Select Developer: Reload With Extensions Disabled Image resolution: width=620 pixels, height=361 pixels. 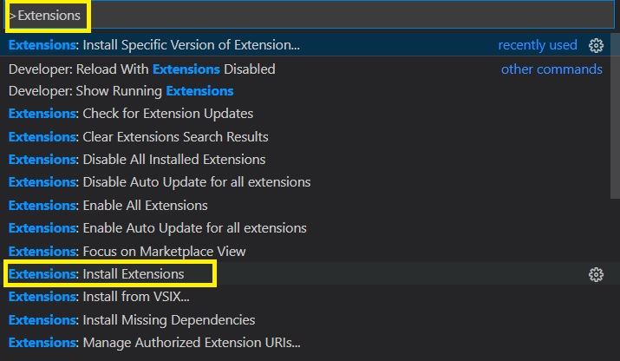click(x=305, y=69)
